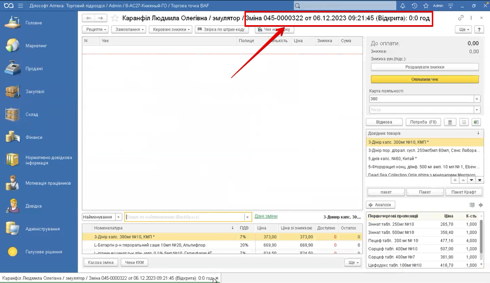Click the search by name input field
490x283 pixels.
coord(184,217)
